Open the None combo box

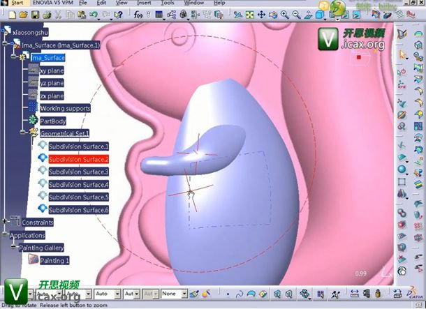(x=174, y=294)
